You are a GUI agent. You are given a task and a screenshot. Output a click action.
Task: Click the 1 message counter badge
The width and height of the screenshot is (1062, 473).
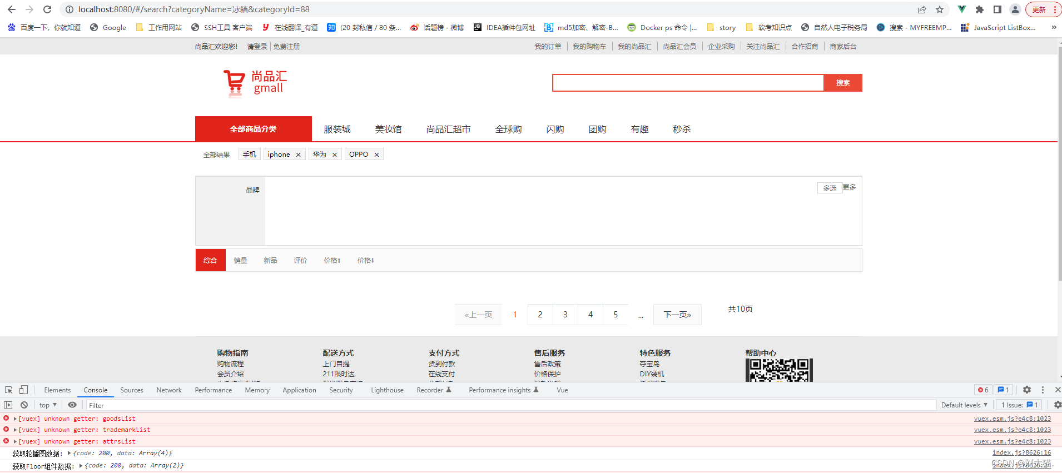click(1004, 390)
